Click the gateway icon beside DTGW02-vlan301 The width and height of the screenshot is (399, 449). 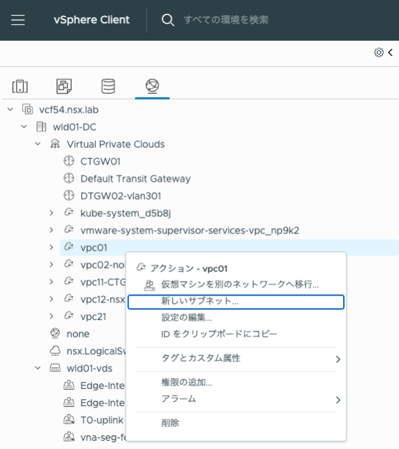69,195
